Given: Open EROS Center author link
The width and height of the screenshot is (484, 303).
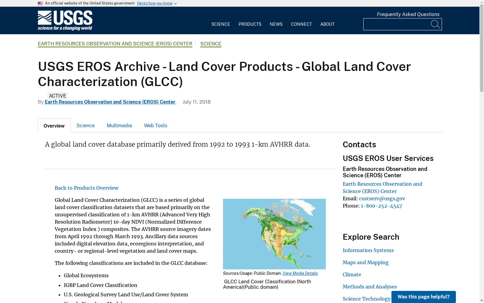Looking at the screenshot, I should (x=110, y=102).
